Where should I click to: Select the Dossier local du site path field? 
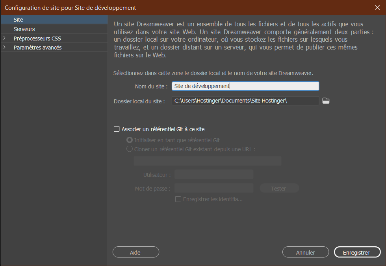(x=245, y=101)
